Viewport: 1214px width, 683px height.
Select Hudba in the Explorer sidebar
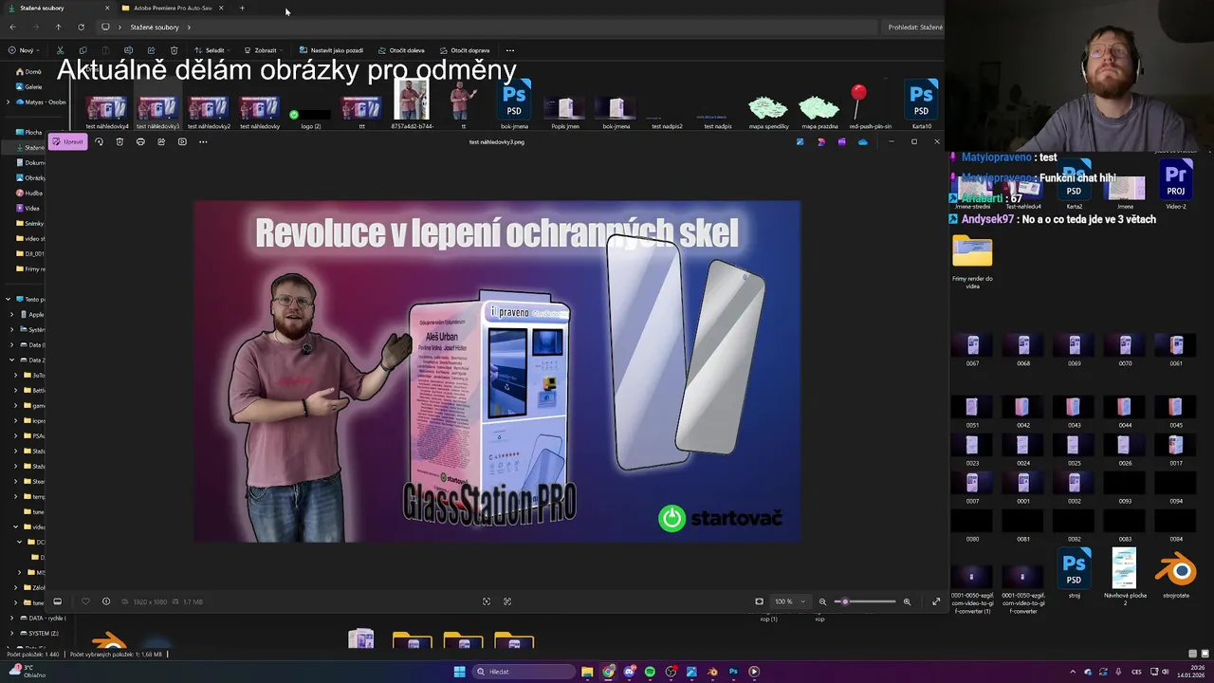pyautogui.click(x=28, y=193)
